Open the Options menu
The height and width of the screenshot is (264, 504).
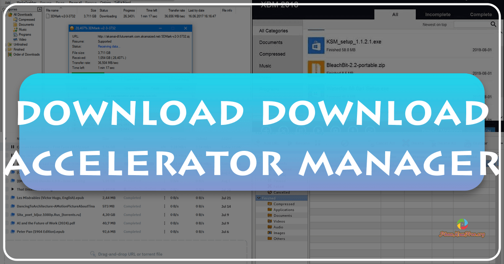pos(105,3)
